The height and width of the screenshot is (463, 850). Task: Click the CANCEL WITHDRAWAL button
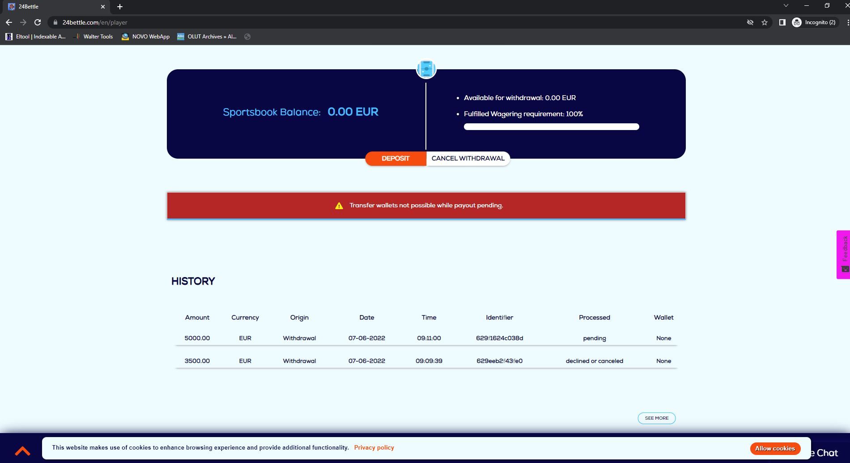(468, 159)
